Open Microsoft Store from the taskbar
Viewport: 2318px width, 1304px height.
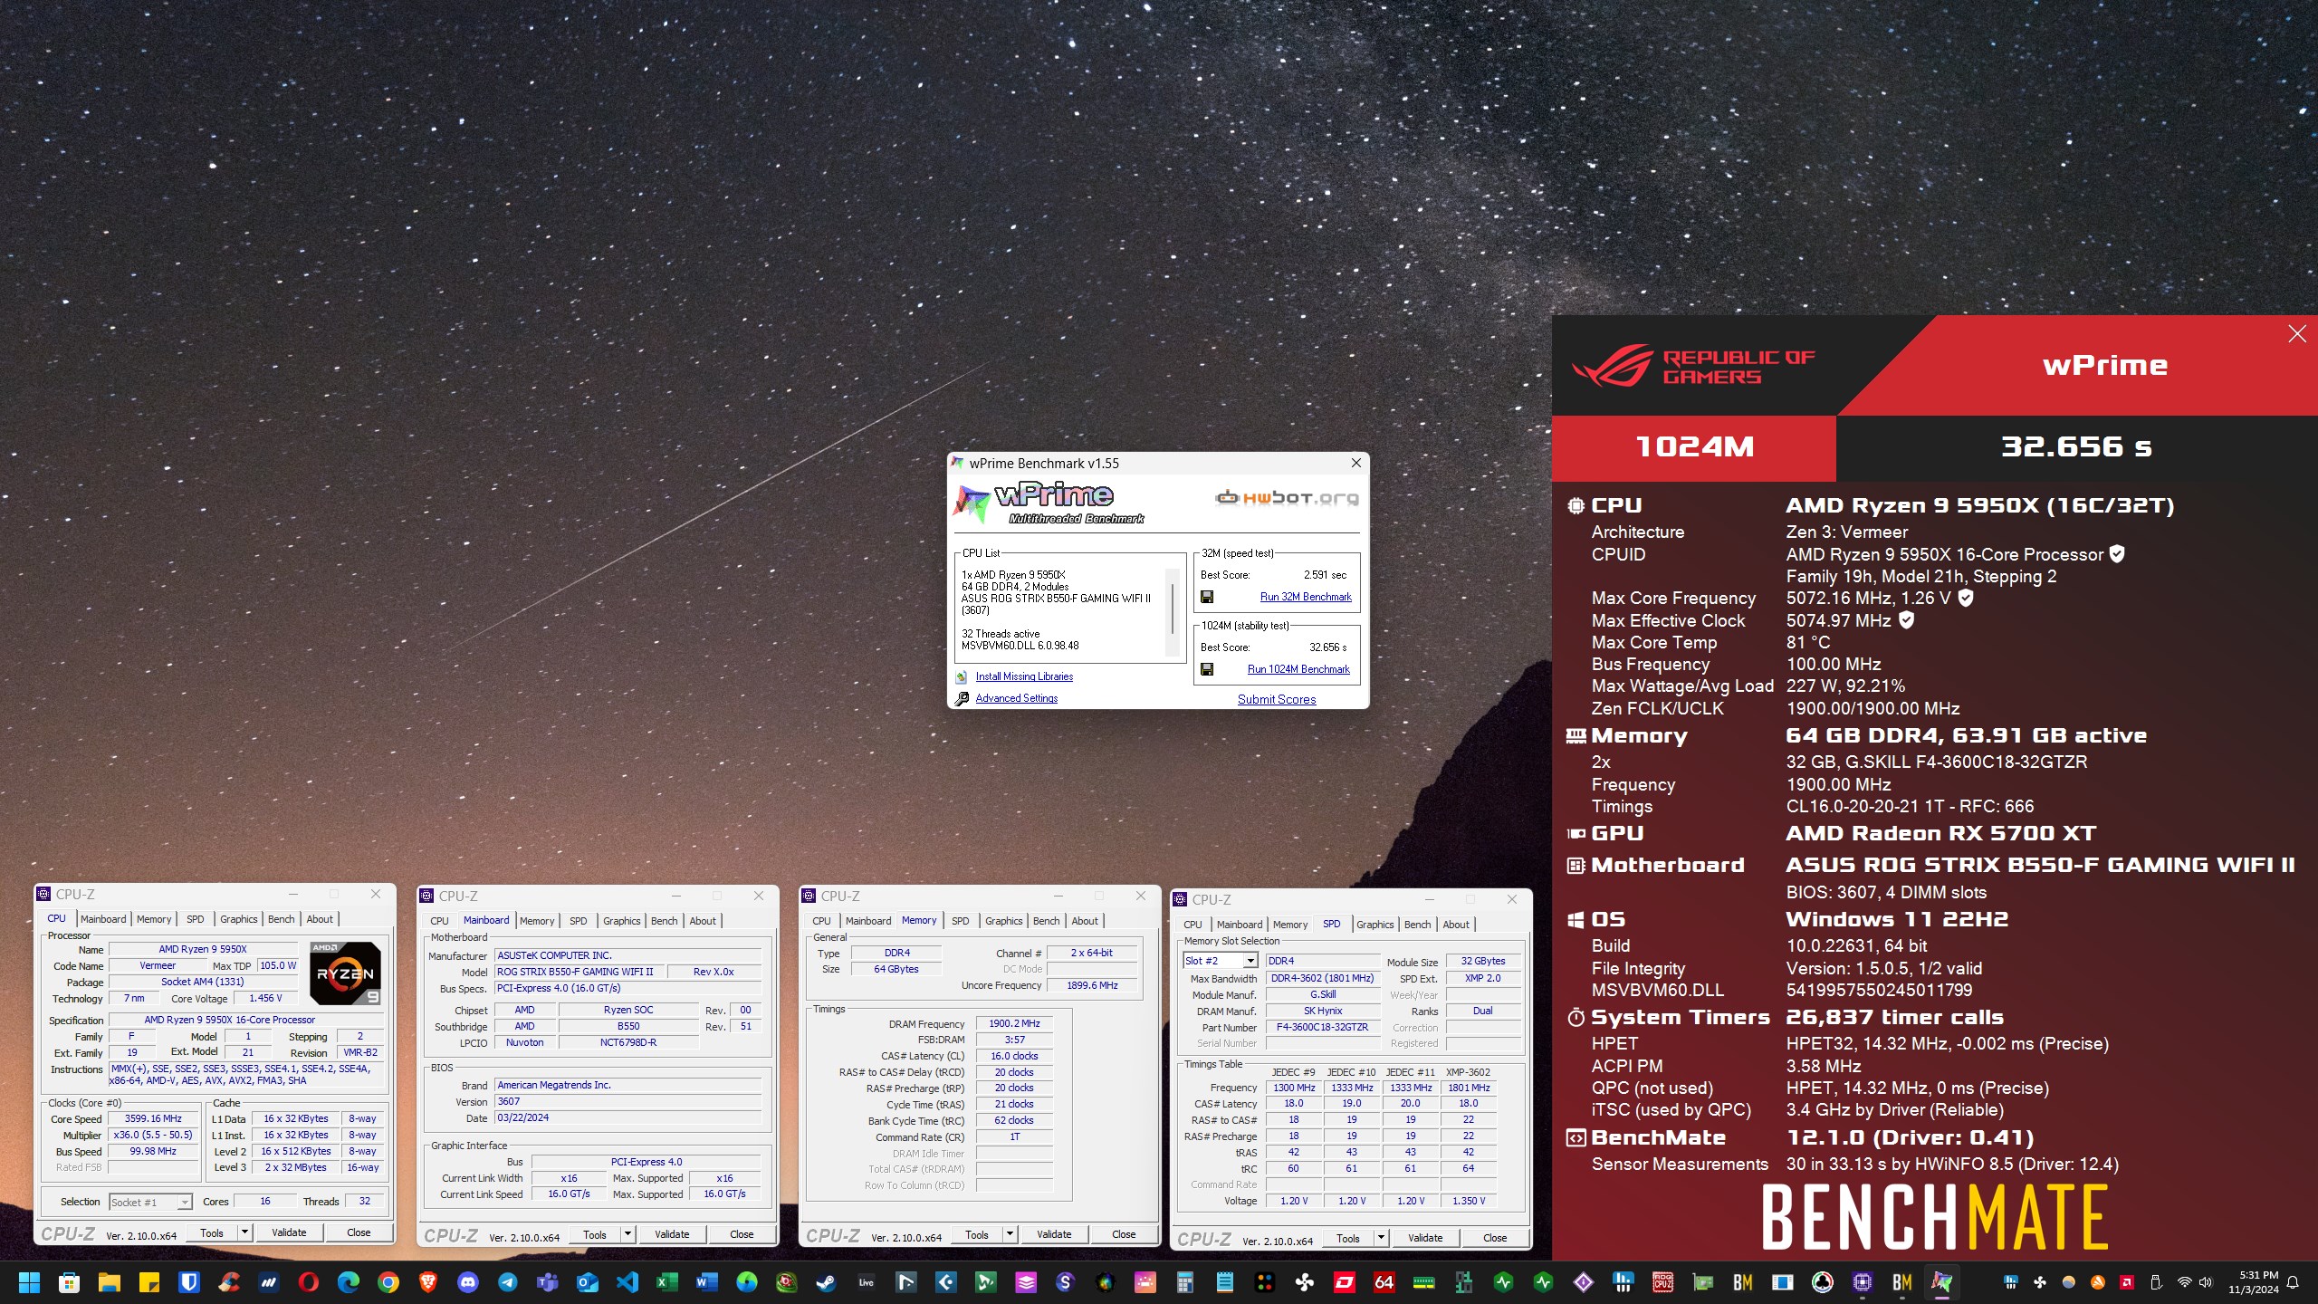tap(69, 1282)
